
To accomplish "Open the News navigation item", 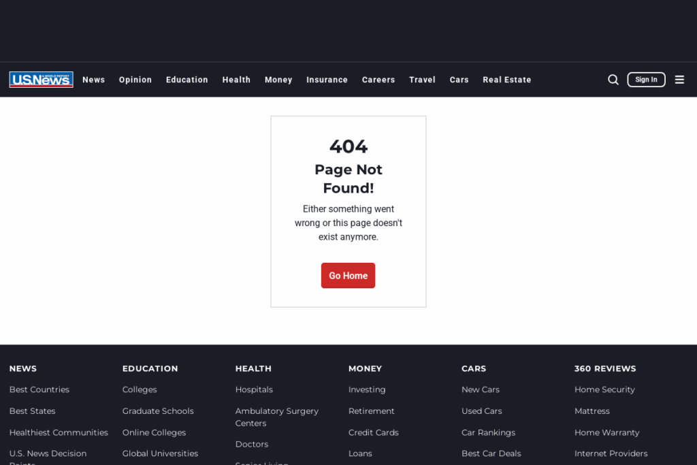I will point(93,80).
